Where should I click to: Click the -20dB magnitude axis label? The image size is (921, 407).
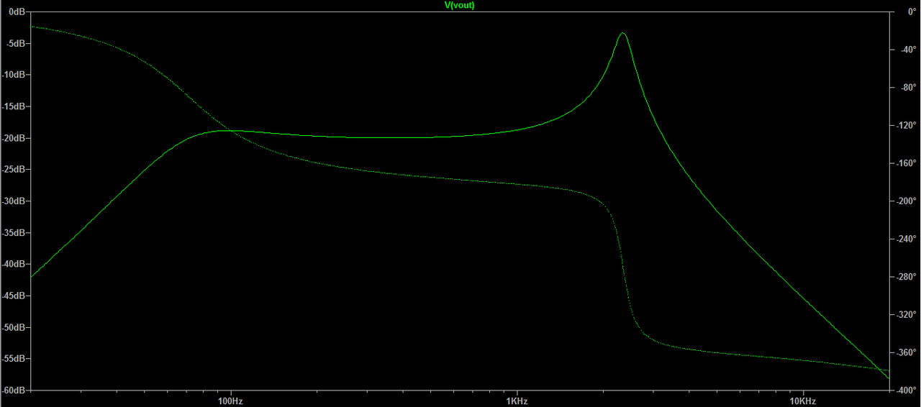coord(14,138)
